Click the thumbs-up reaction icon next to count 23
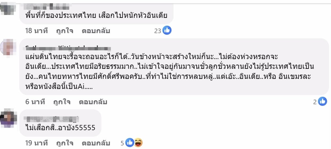Viewport: 331px width, 149px height. click(167, 31)
